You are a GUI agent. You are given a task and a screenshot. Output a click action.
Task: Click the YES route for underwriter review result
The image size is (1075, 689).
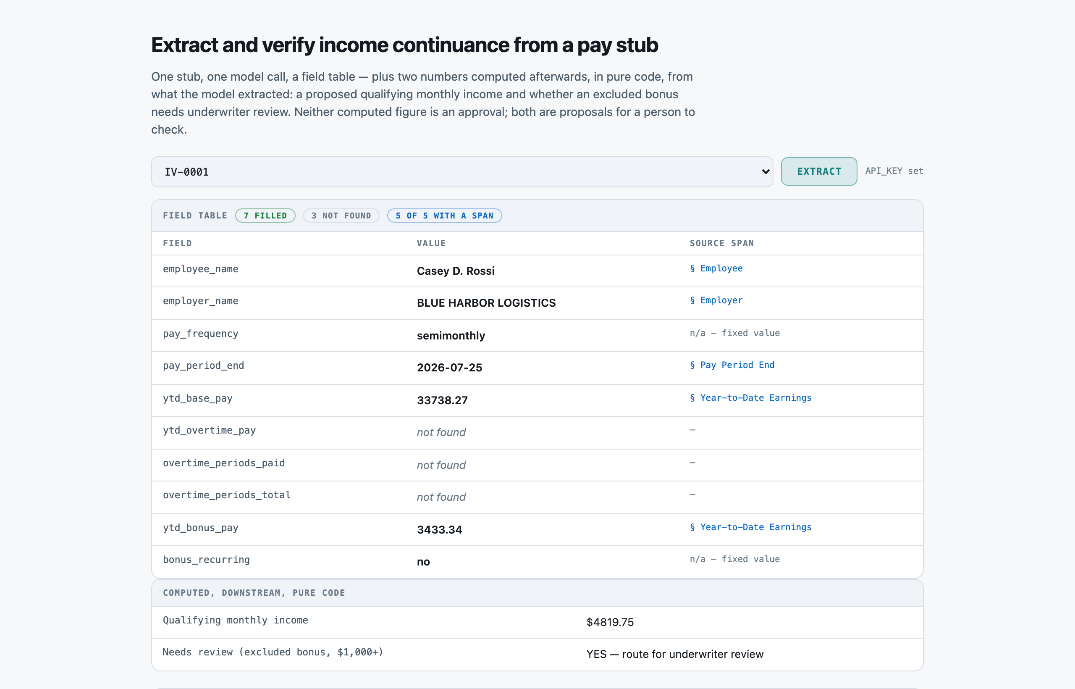pos(675,654)
